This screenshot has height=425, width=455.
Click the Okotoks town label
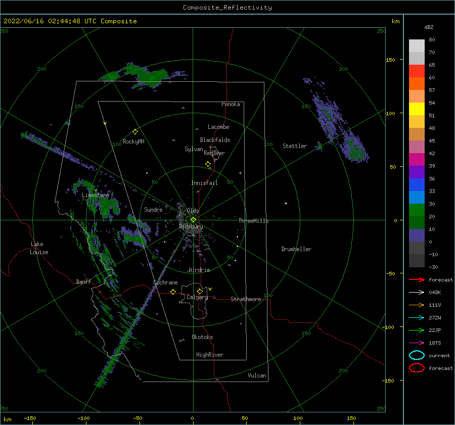202,337
